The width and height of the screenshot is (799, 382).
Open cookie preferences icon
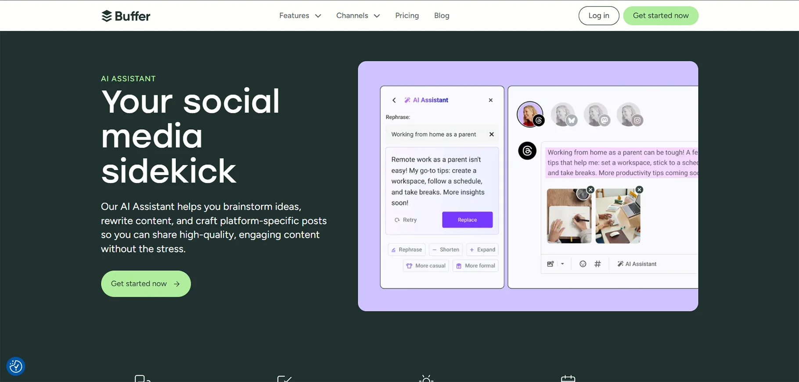(16, 366)
